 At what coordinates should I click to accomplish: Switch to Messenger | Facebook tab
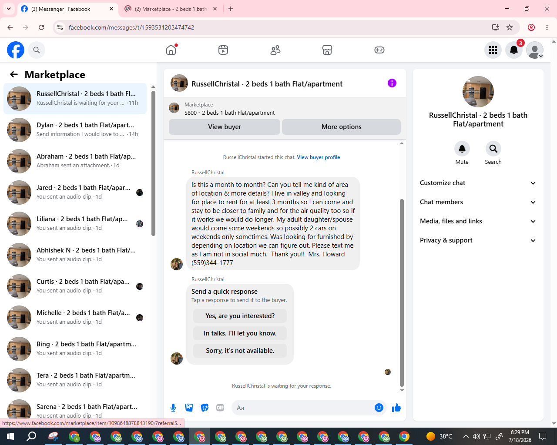click(x=67, y=9)
